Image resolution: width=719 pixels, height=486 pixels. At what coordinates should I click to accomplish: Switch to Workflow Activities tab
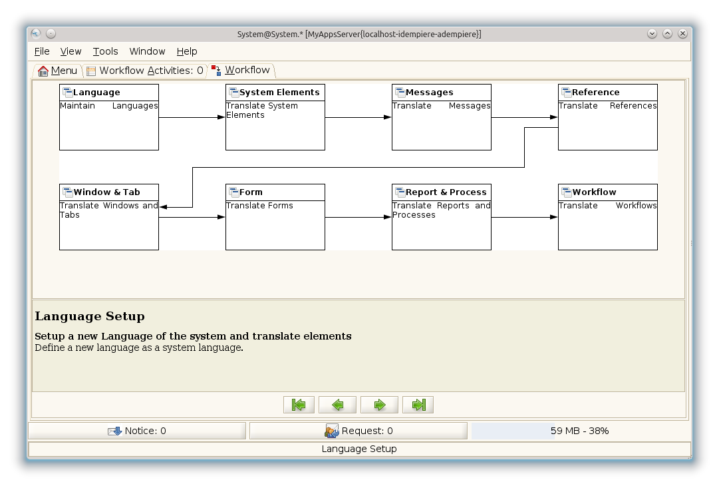(x=145, y=71)
